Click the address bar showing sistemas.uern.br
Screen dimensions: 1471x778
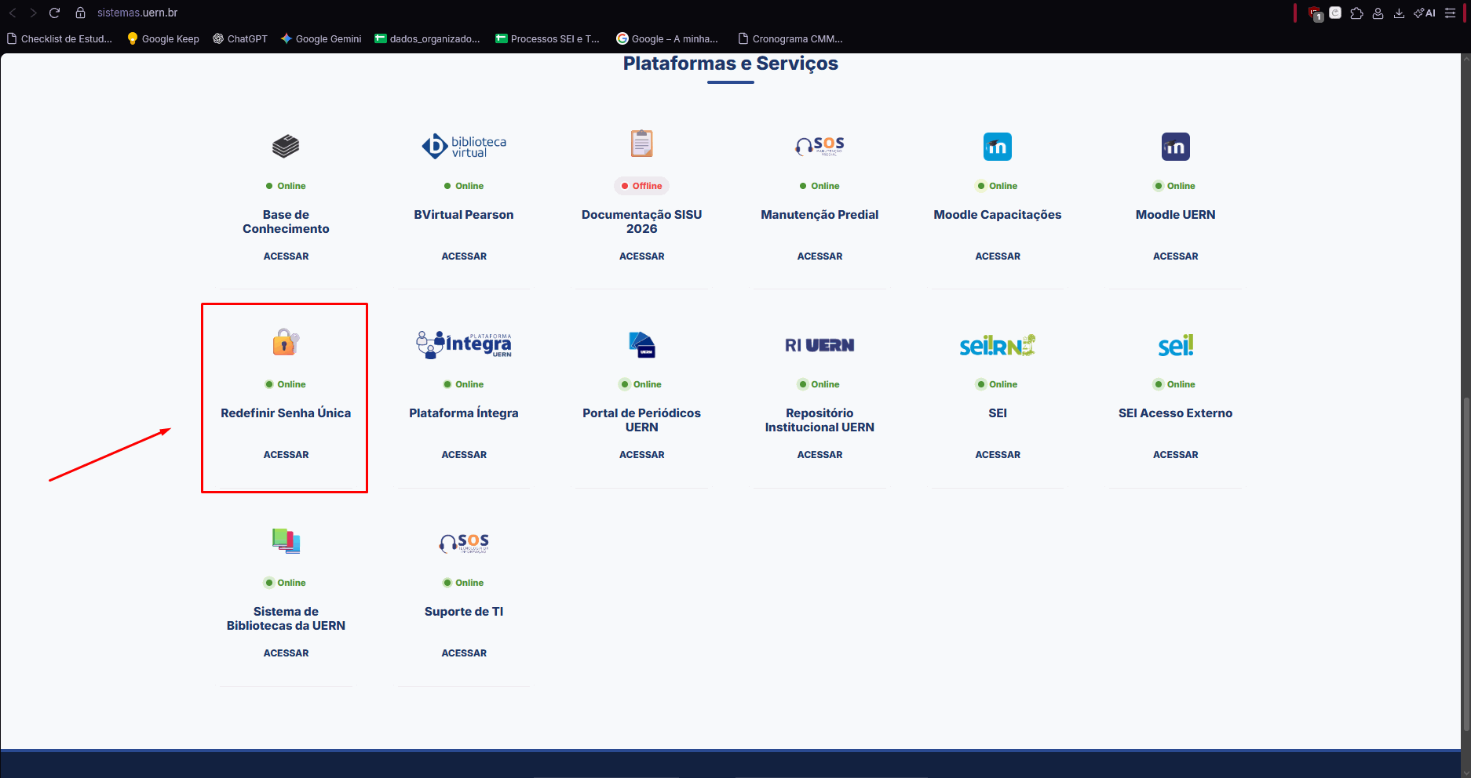coord(137,13)
